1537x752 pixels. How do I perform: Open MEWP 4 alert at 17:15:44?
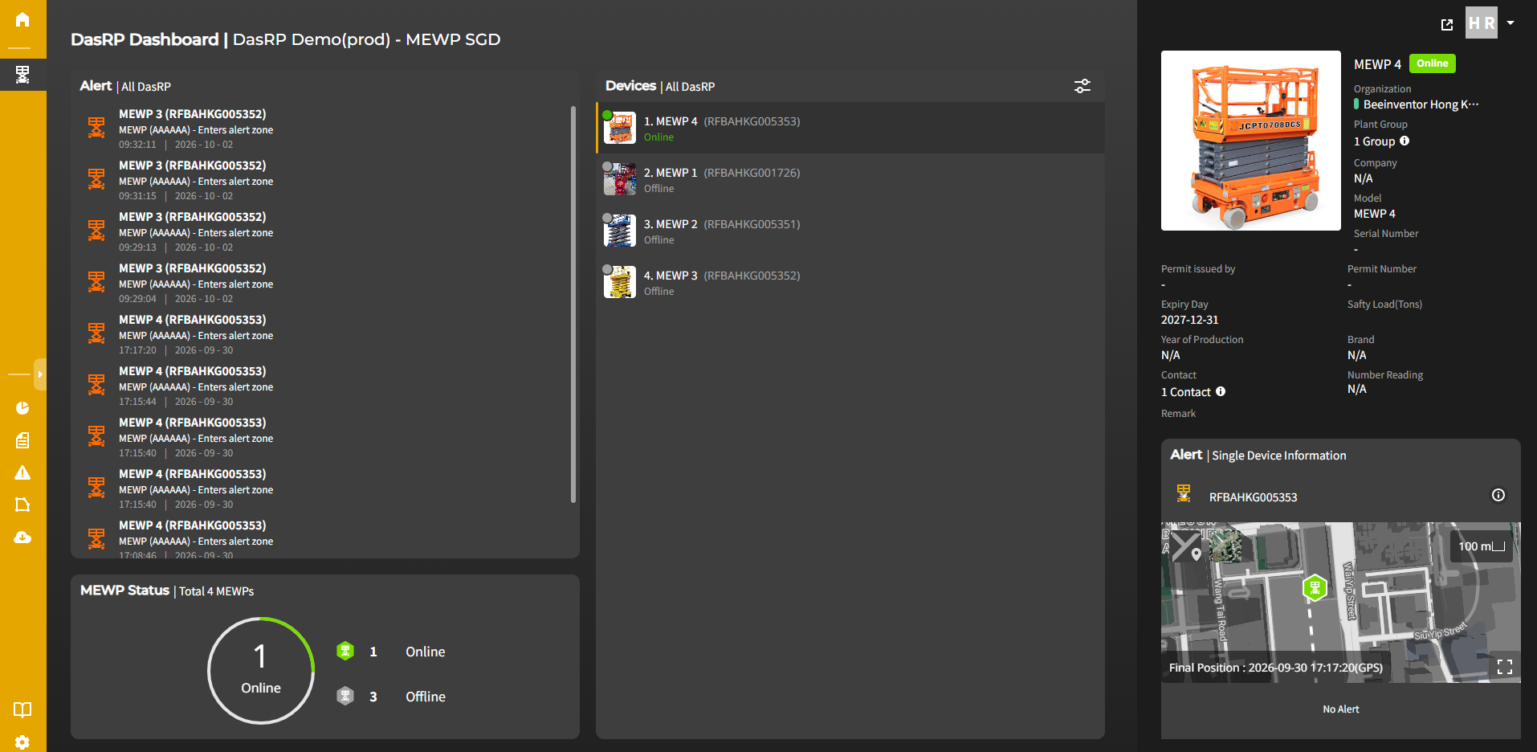point(321,386)
